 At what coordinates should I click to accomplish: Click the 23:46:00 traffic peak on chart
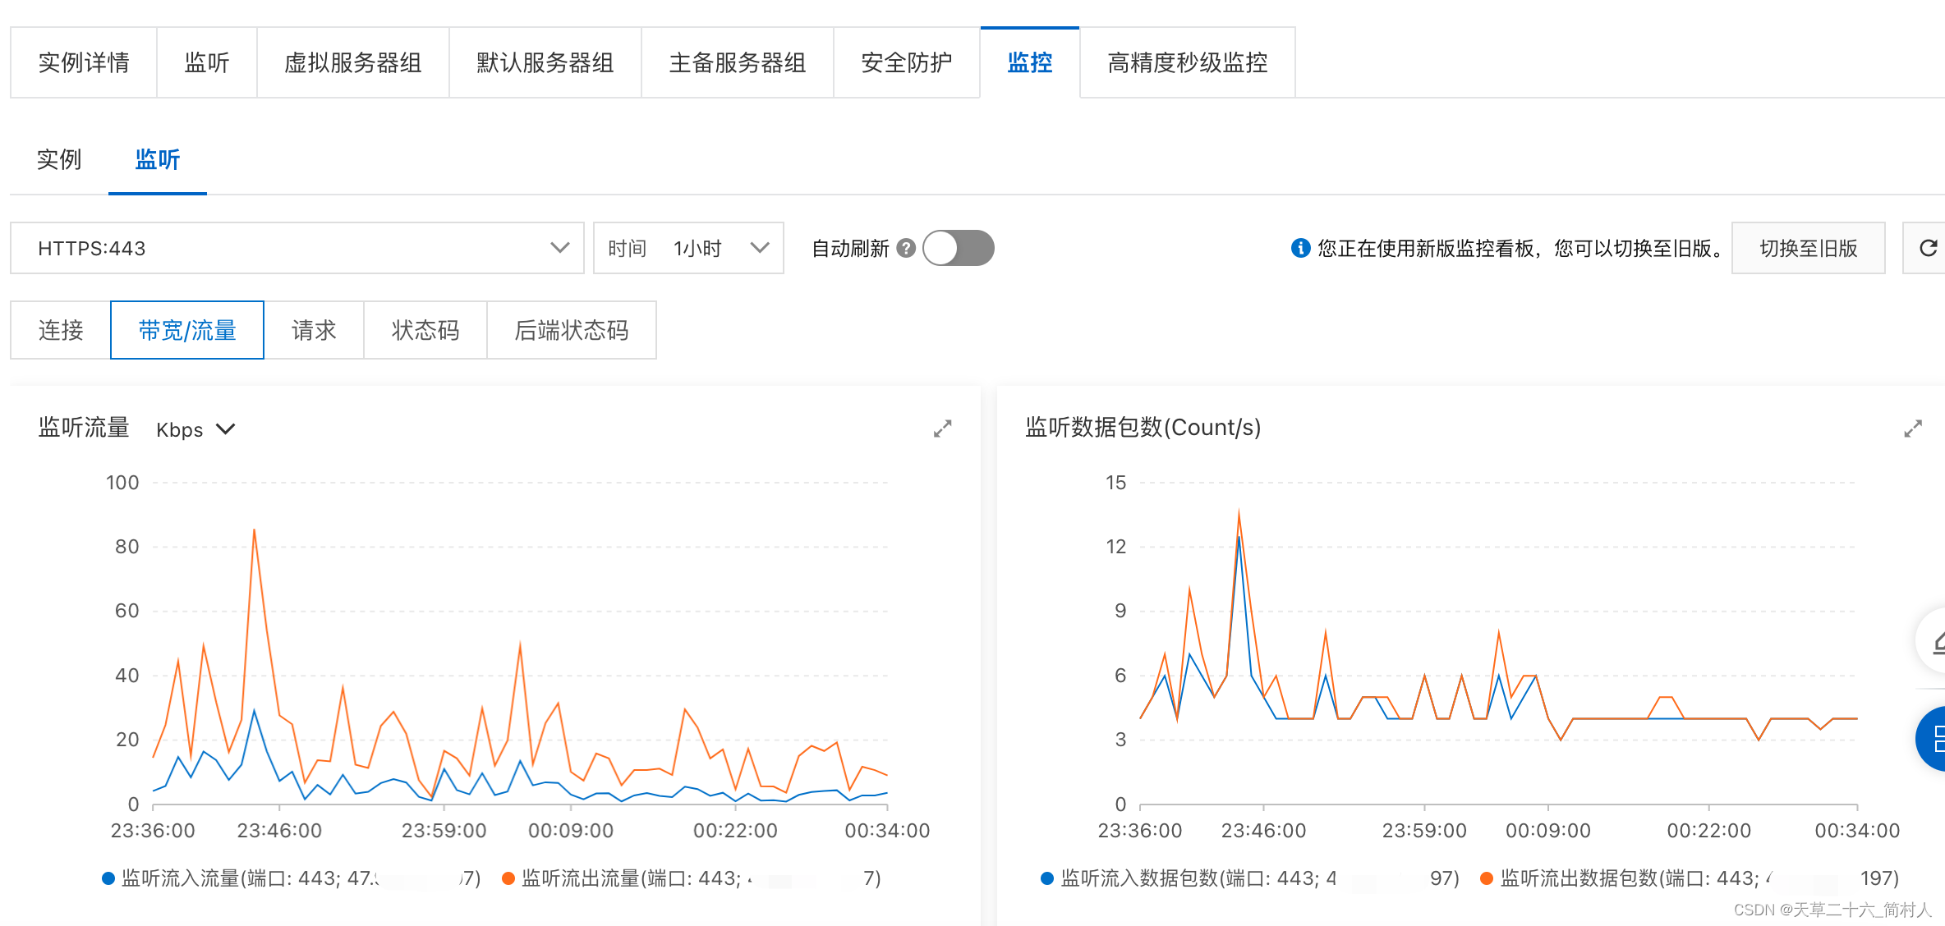point(255,530)
